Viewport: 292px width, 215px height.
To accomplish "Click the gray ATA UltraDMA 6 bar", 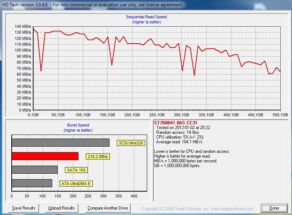I will pos(32,183).
